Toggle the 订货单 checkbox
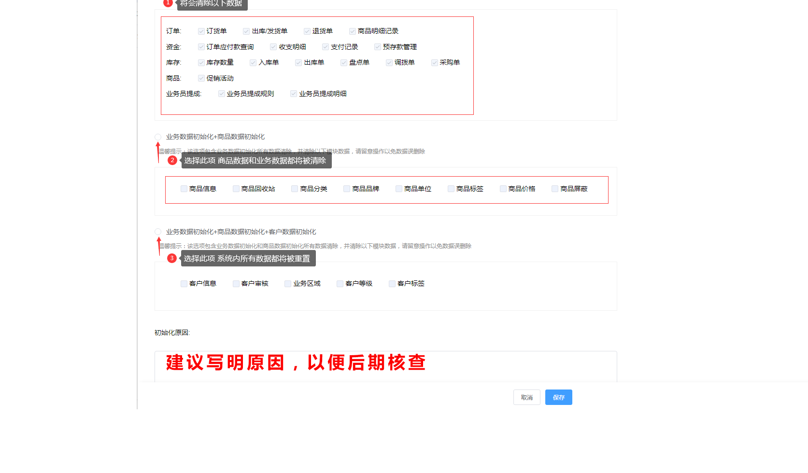Screen dimensions: 808x473 pyautogui.click(x=201, y=31)
